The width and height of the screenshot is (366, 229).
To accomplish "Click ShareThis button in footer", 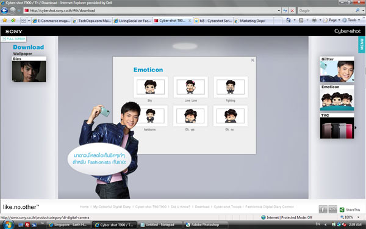I will click(350, 209).
